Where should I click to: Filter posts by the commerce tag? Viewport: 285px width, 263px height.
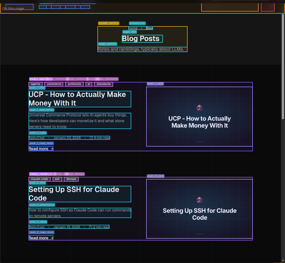(x=54, y=84)
